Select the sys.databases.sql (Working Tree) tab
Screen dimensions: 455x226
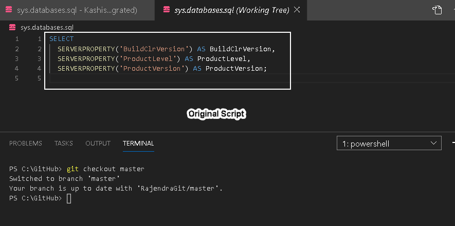[231, 10]
